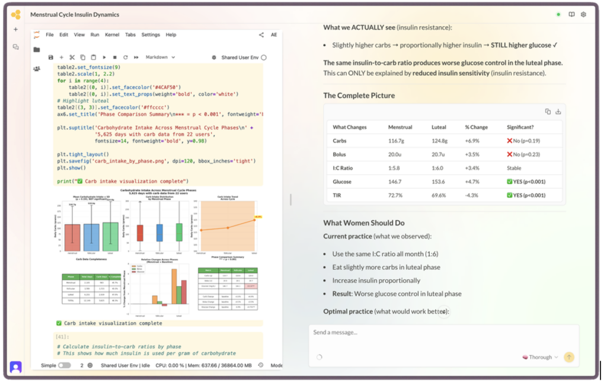Open the Kernel menu
607x385 pixels.
(112, 35)
